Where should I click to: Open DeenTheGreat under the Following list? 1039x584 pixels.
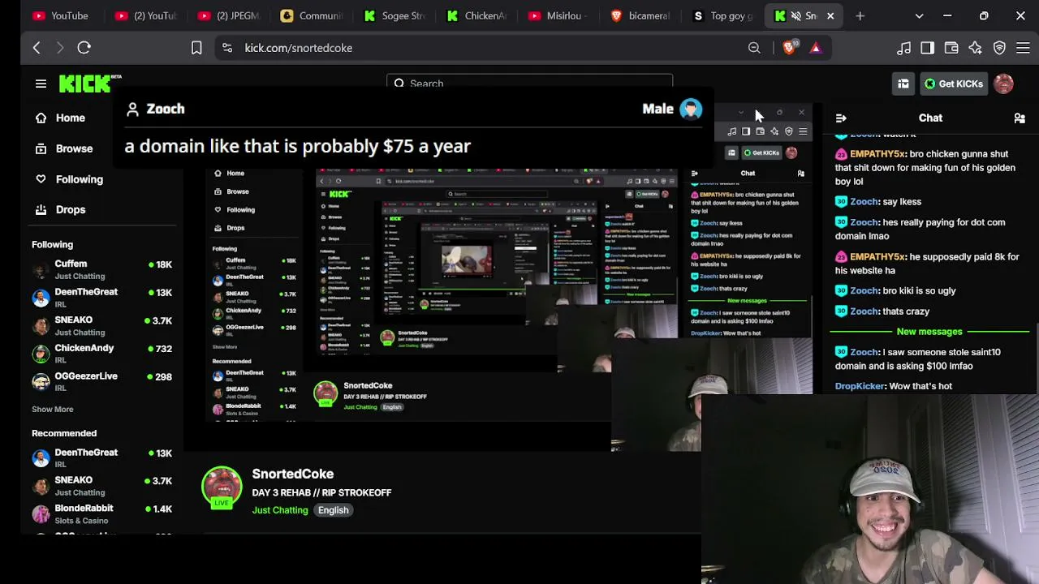[101, 298]
